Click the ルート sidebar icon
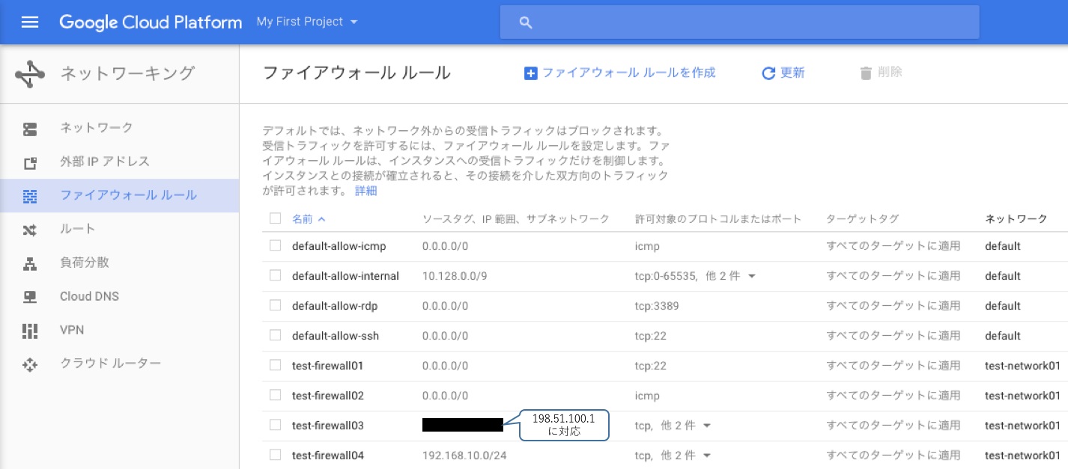This screenshot has width=1068, height=469. [x=30, y=230]
